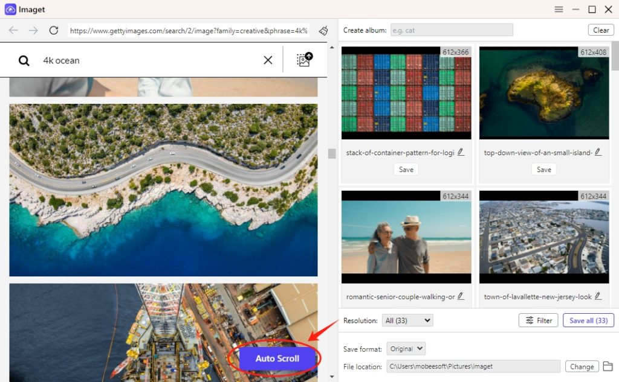
Task: Open the file location folder icon
Action: coord(608,366)
